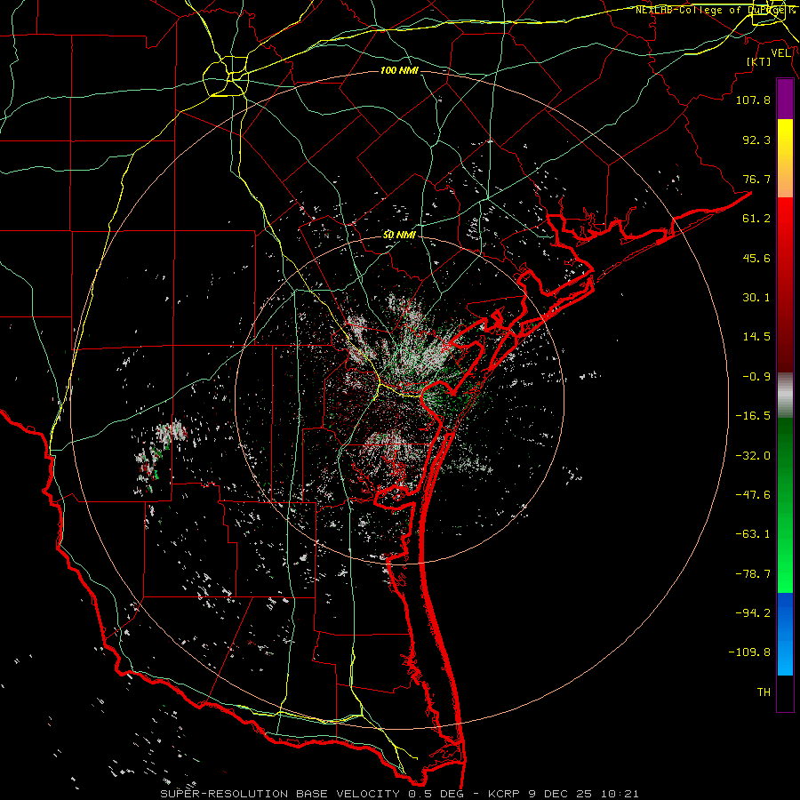Click the VEL legend title
The width and height of the screenshot is (800, 800).
coord(781,53)
